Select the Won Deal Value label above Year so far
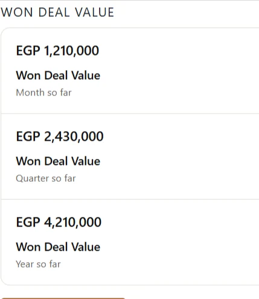This screenshot has height=299, width=259. point(58,247)
